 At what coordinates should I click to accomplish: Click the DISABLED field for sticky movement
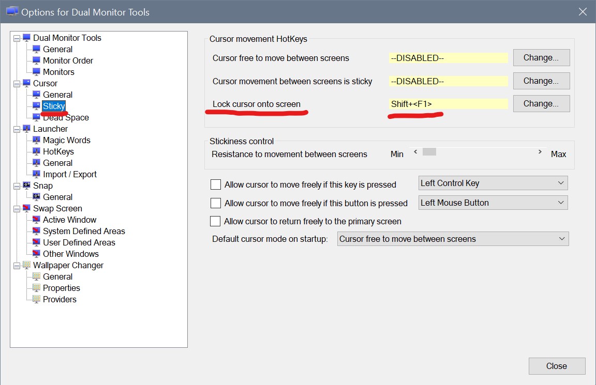click(x=448, y=81)
